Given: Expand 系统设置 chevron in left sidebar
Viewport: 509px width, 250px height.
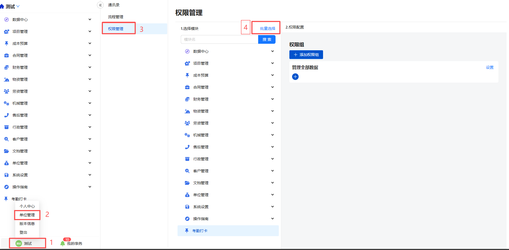Looking at the screenshot, I should click(x=90, y=175).
